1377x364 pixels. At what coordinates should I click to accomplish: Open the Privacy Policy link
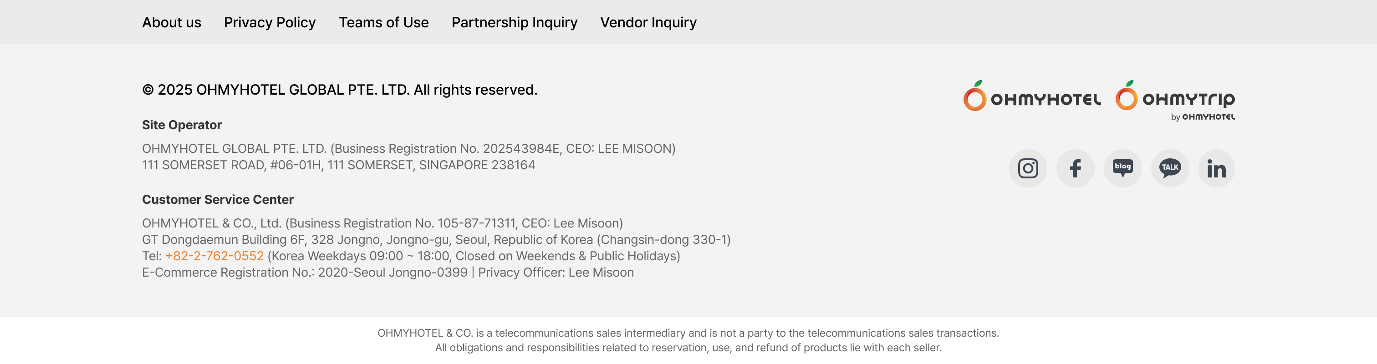click(270, 22)
